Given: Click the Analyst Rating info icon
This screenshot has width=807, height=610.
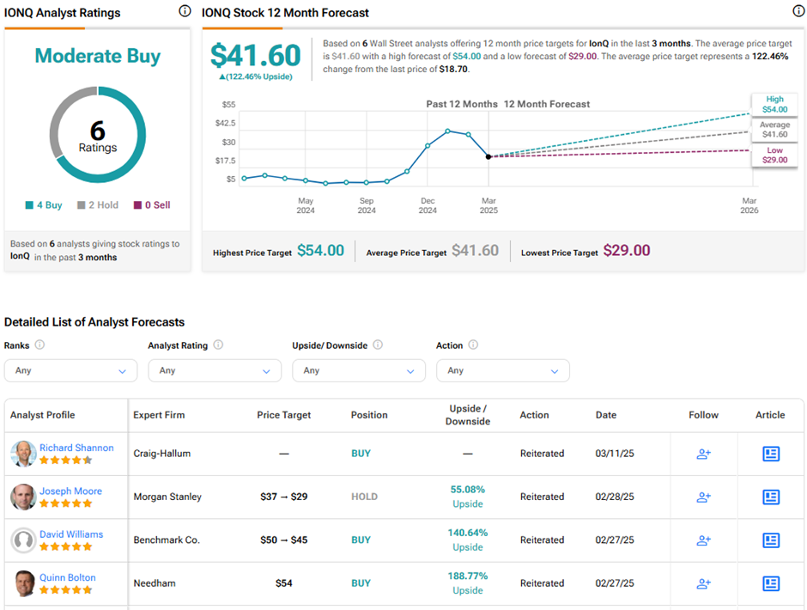Looking at the screenshot, I should 218,345.
